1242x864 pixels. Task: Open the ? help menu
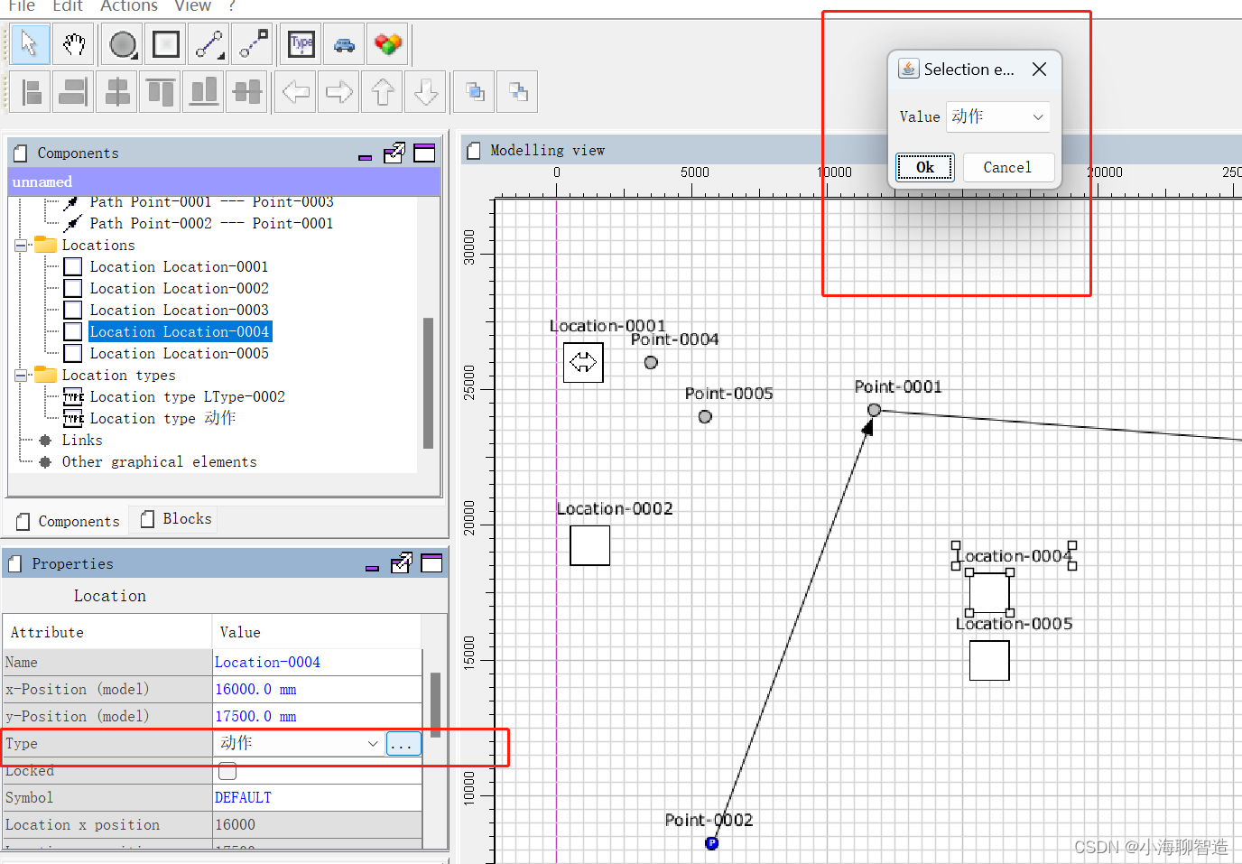coord(232,6)
